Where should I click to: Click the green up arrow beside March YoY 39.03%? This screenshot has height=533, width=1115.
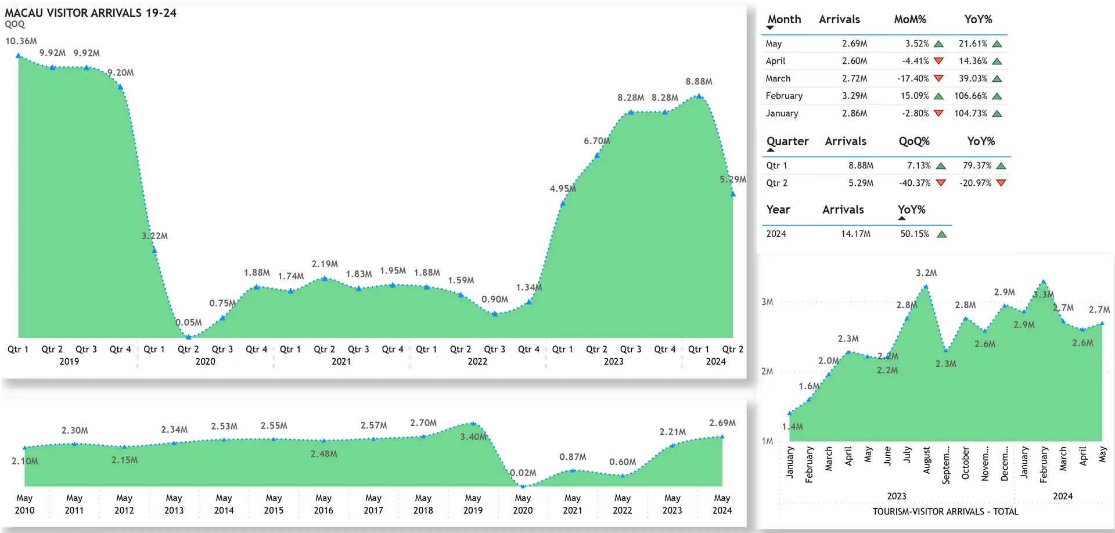[x=997, y=79]
